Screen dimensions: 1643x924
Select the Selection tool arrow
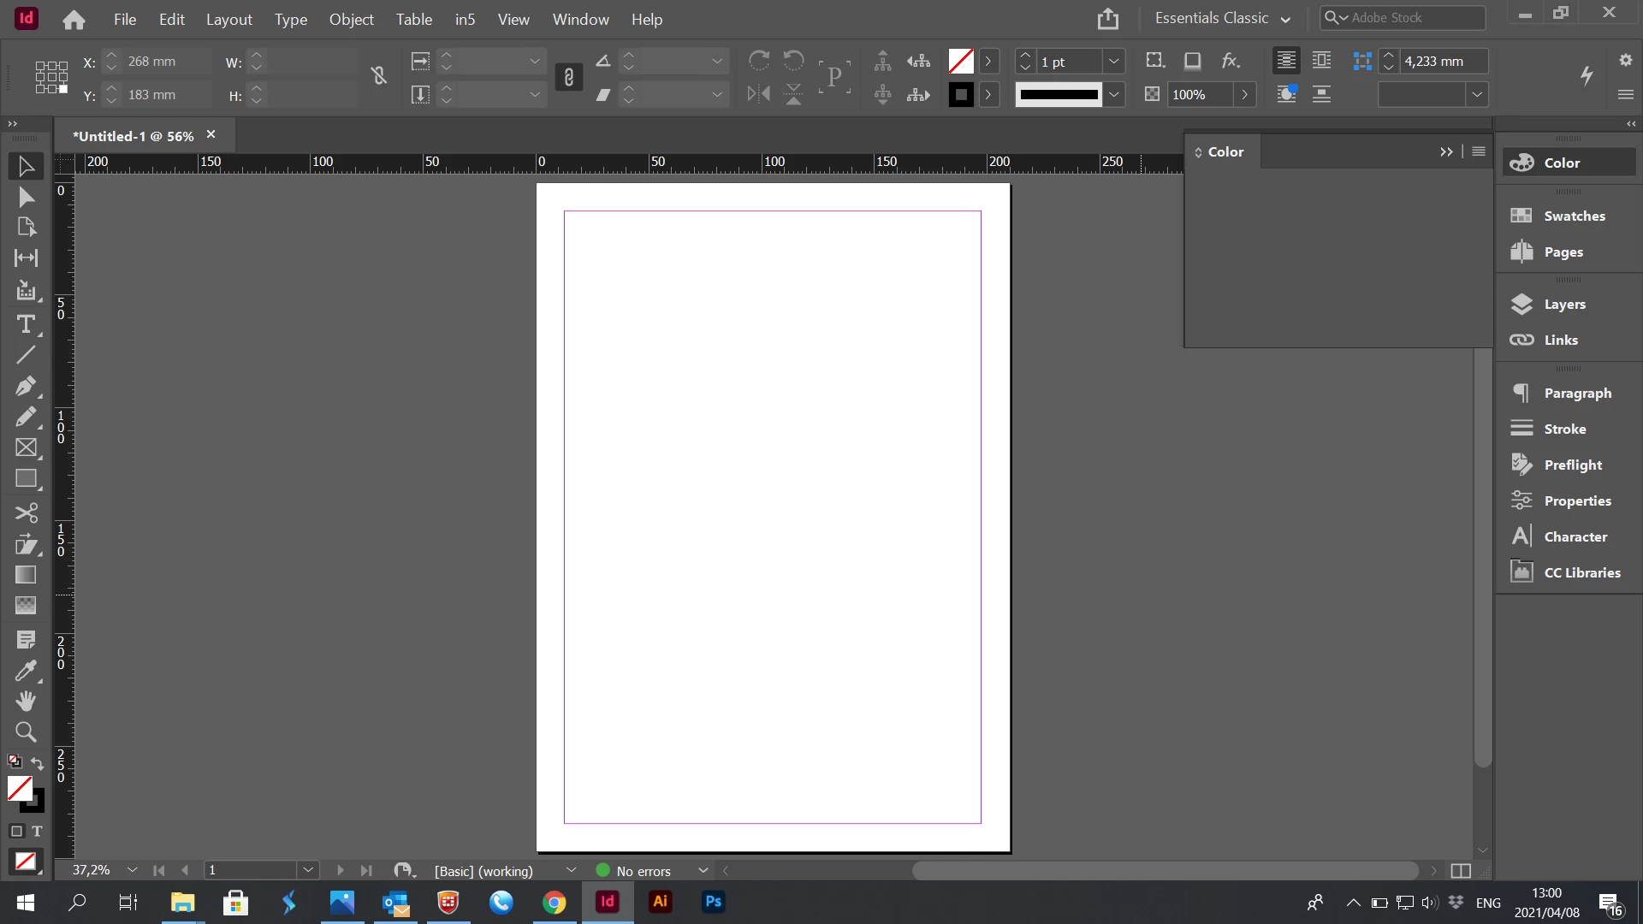(x=26, y=166)
